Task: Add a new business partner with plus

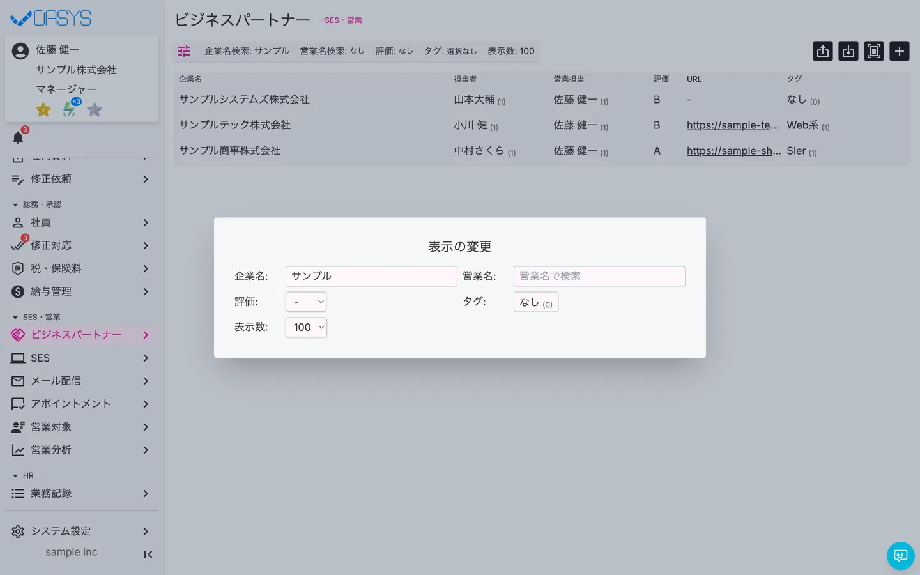Action: click(900, 51)
